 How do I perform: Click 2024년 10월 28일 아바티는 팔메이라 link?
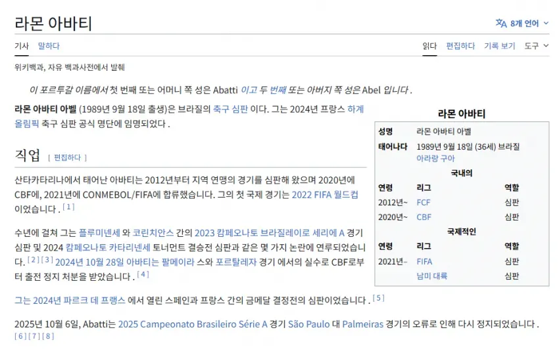(125, 262)
